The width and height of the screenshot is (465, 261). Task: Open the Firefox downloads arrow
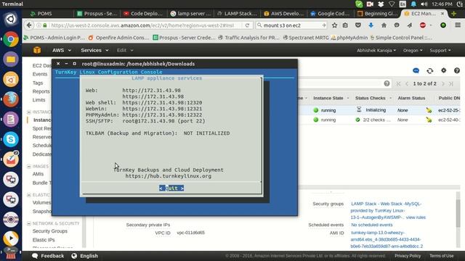(x=371, y=25)
